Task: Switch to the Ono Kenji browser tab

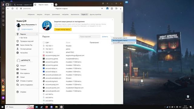Action: click(x=23, y=5)
